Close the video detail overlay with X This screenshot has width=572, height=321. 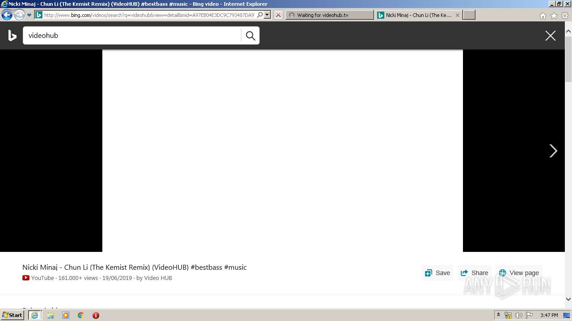550,36
